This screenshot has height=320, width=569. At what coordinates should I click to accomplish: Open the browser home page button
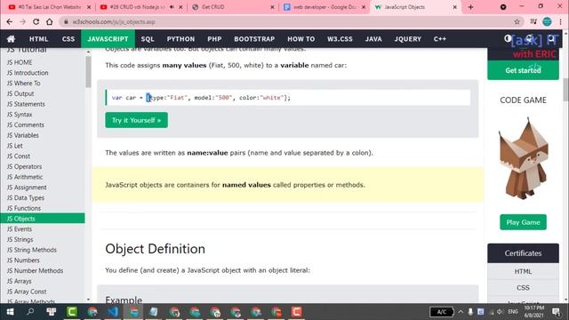point(50,21)
